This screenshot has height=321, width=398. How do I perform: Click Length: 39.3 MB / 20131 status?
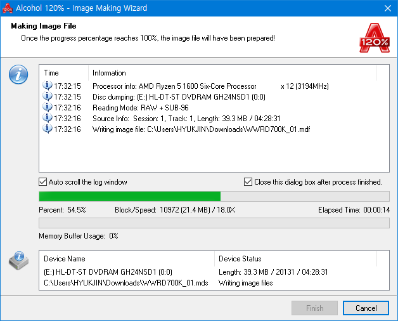point(273,272)
